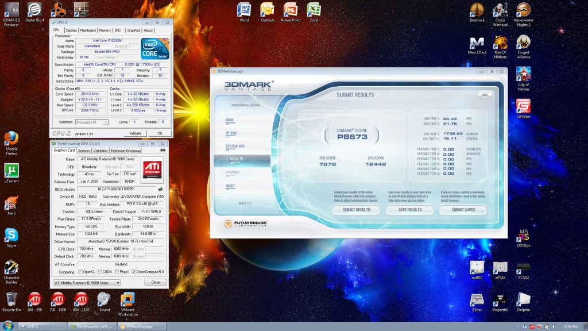Click the Submit Saved button
The image size is (588, 331).
coord(463,210)
